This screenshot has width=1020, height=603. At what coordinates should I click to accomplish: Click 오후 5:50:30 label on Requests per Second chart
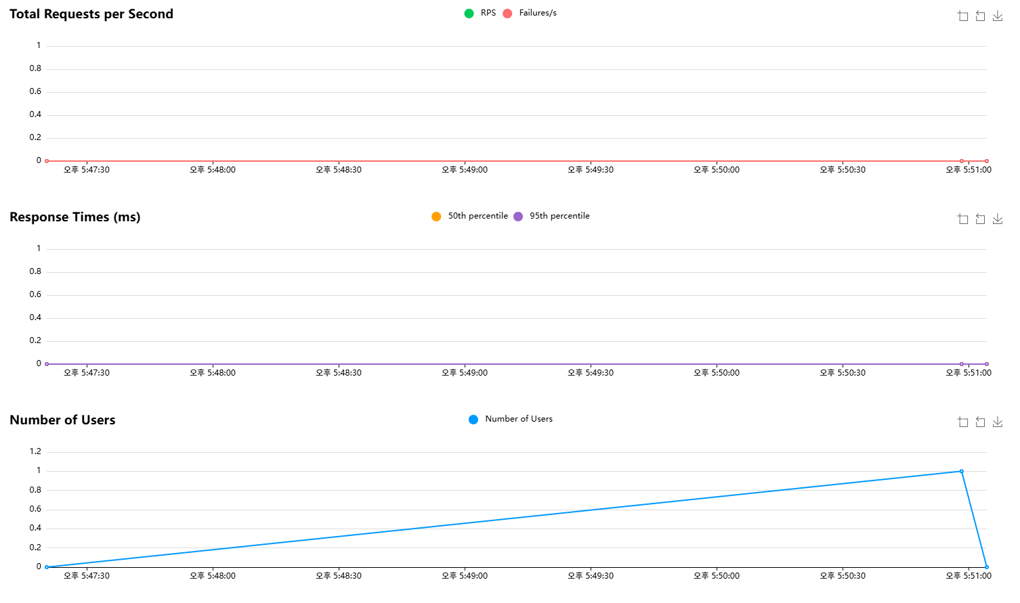tap(843, 170)
